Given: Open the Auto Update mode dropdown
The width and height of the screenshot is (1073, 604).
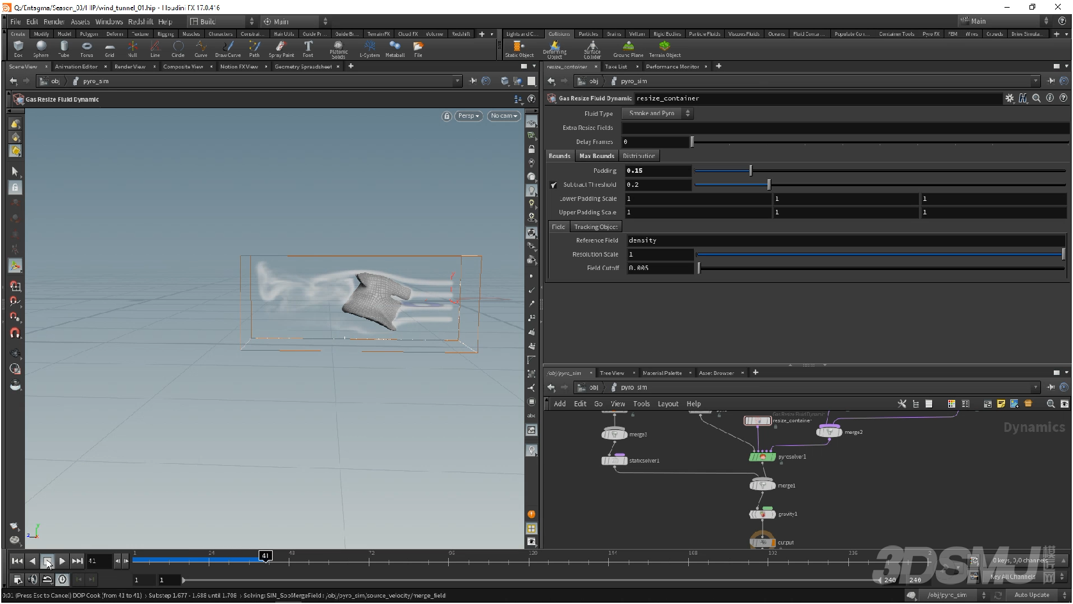Looking at the screenshot, I should [x=1035, y=595].
